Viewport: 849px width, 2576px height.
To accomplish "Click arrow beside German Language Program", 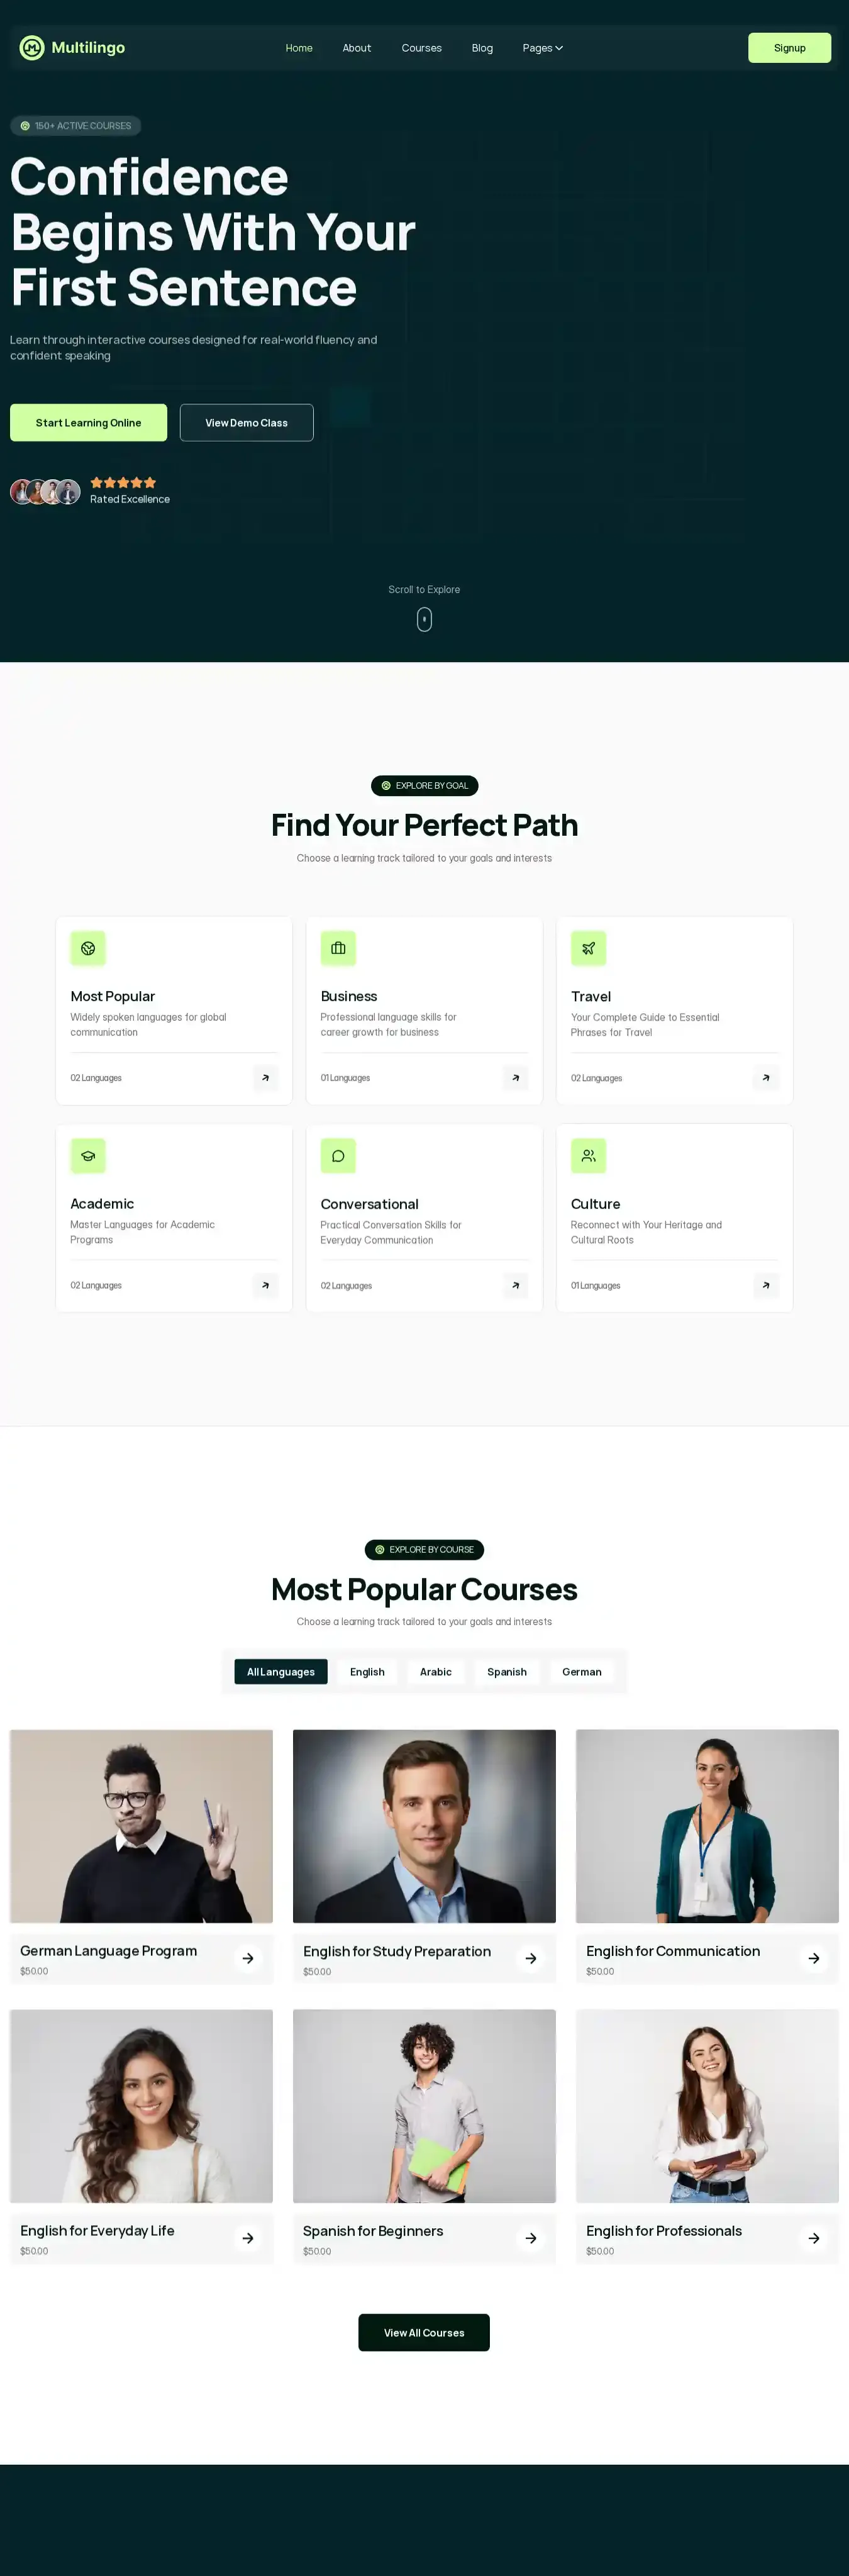I will pos(248,1958).
